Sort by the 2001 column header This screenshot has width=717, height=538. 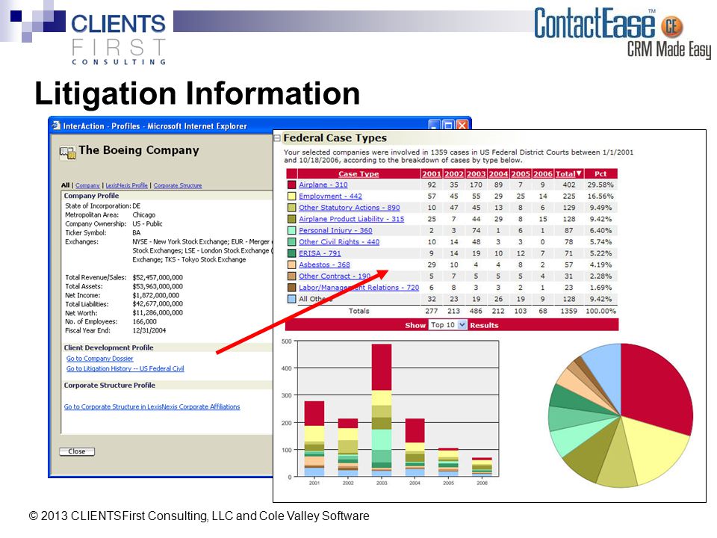[x=431, y=174]
